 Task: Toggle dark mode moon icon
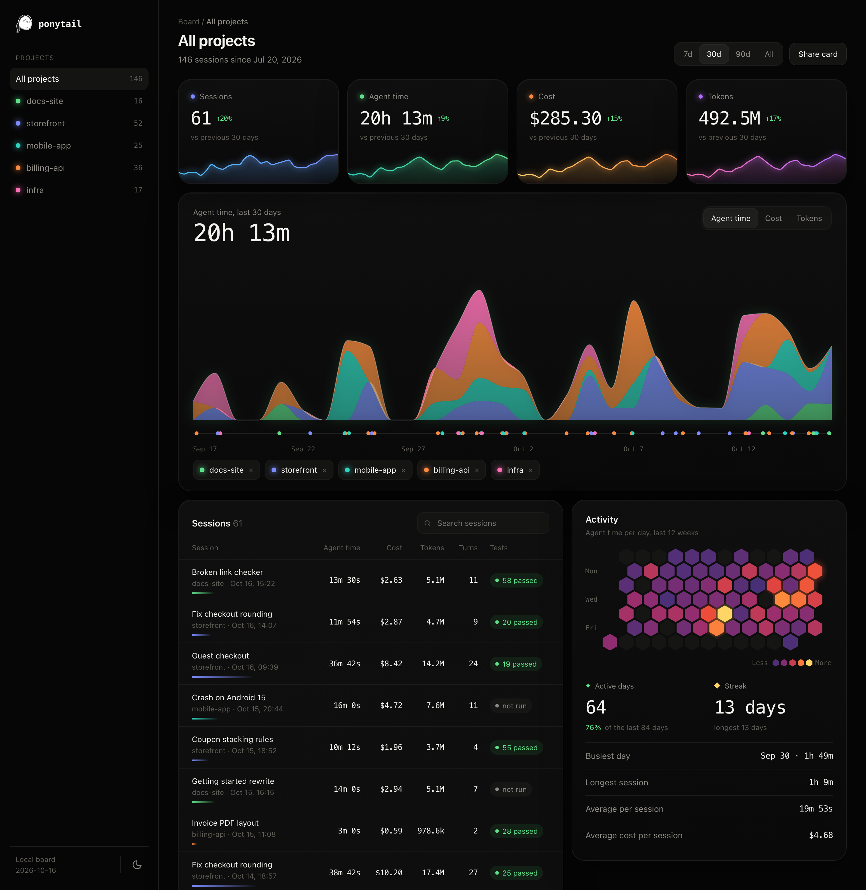click(x=137, y=864)
